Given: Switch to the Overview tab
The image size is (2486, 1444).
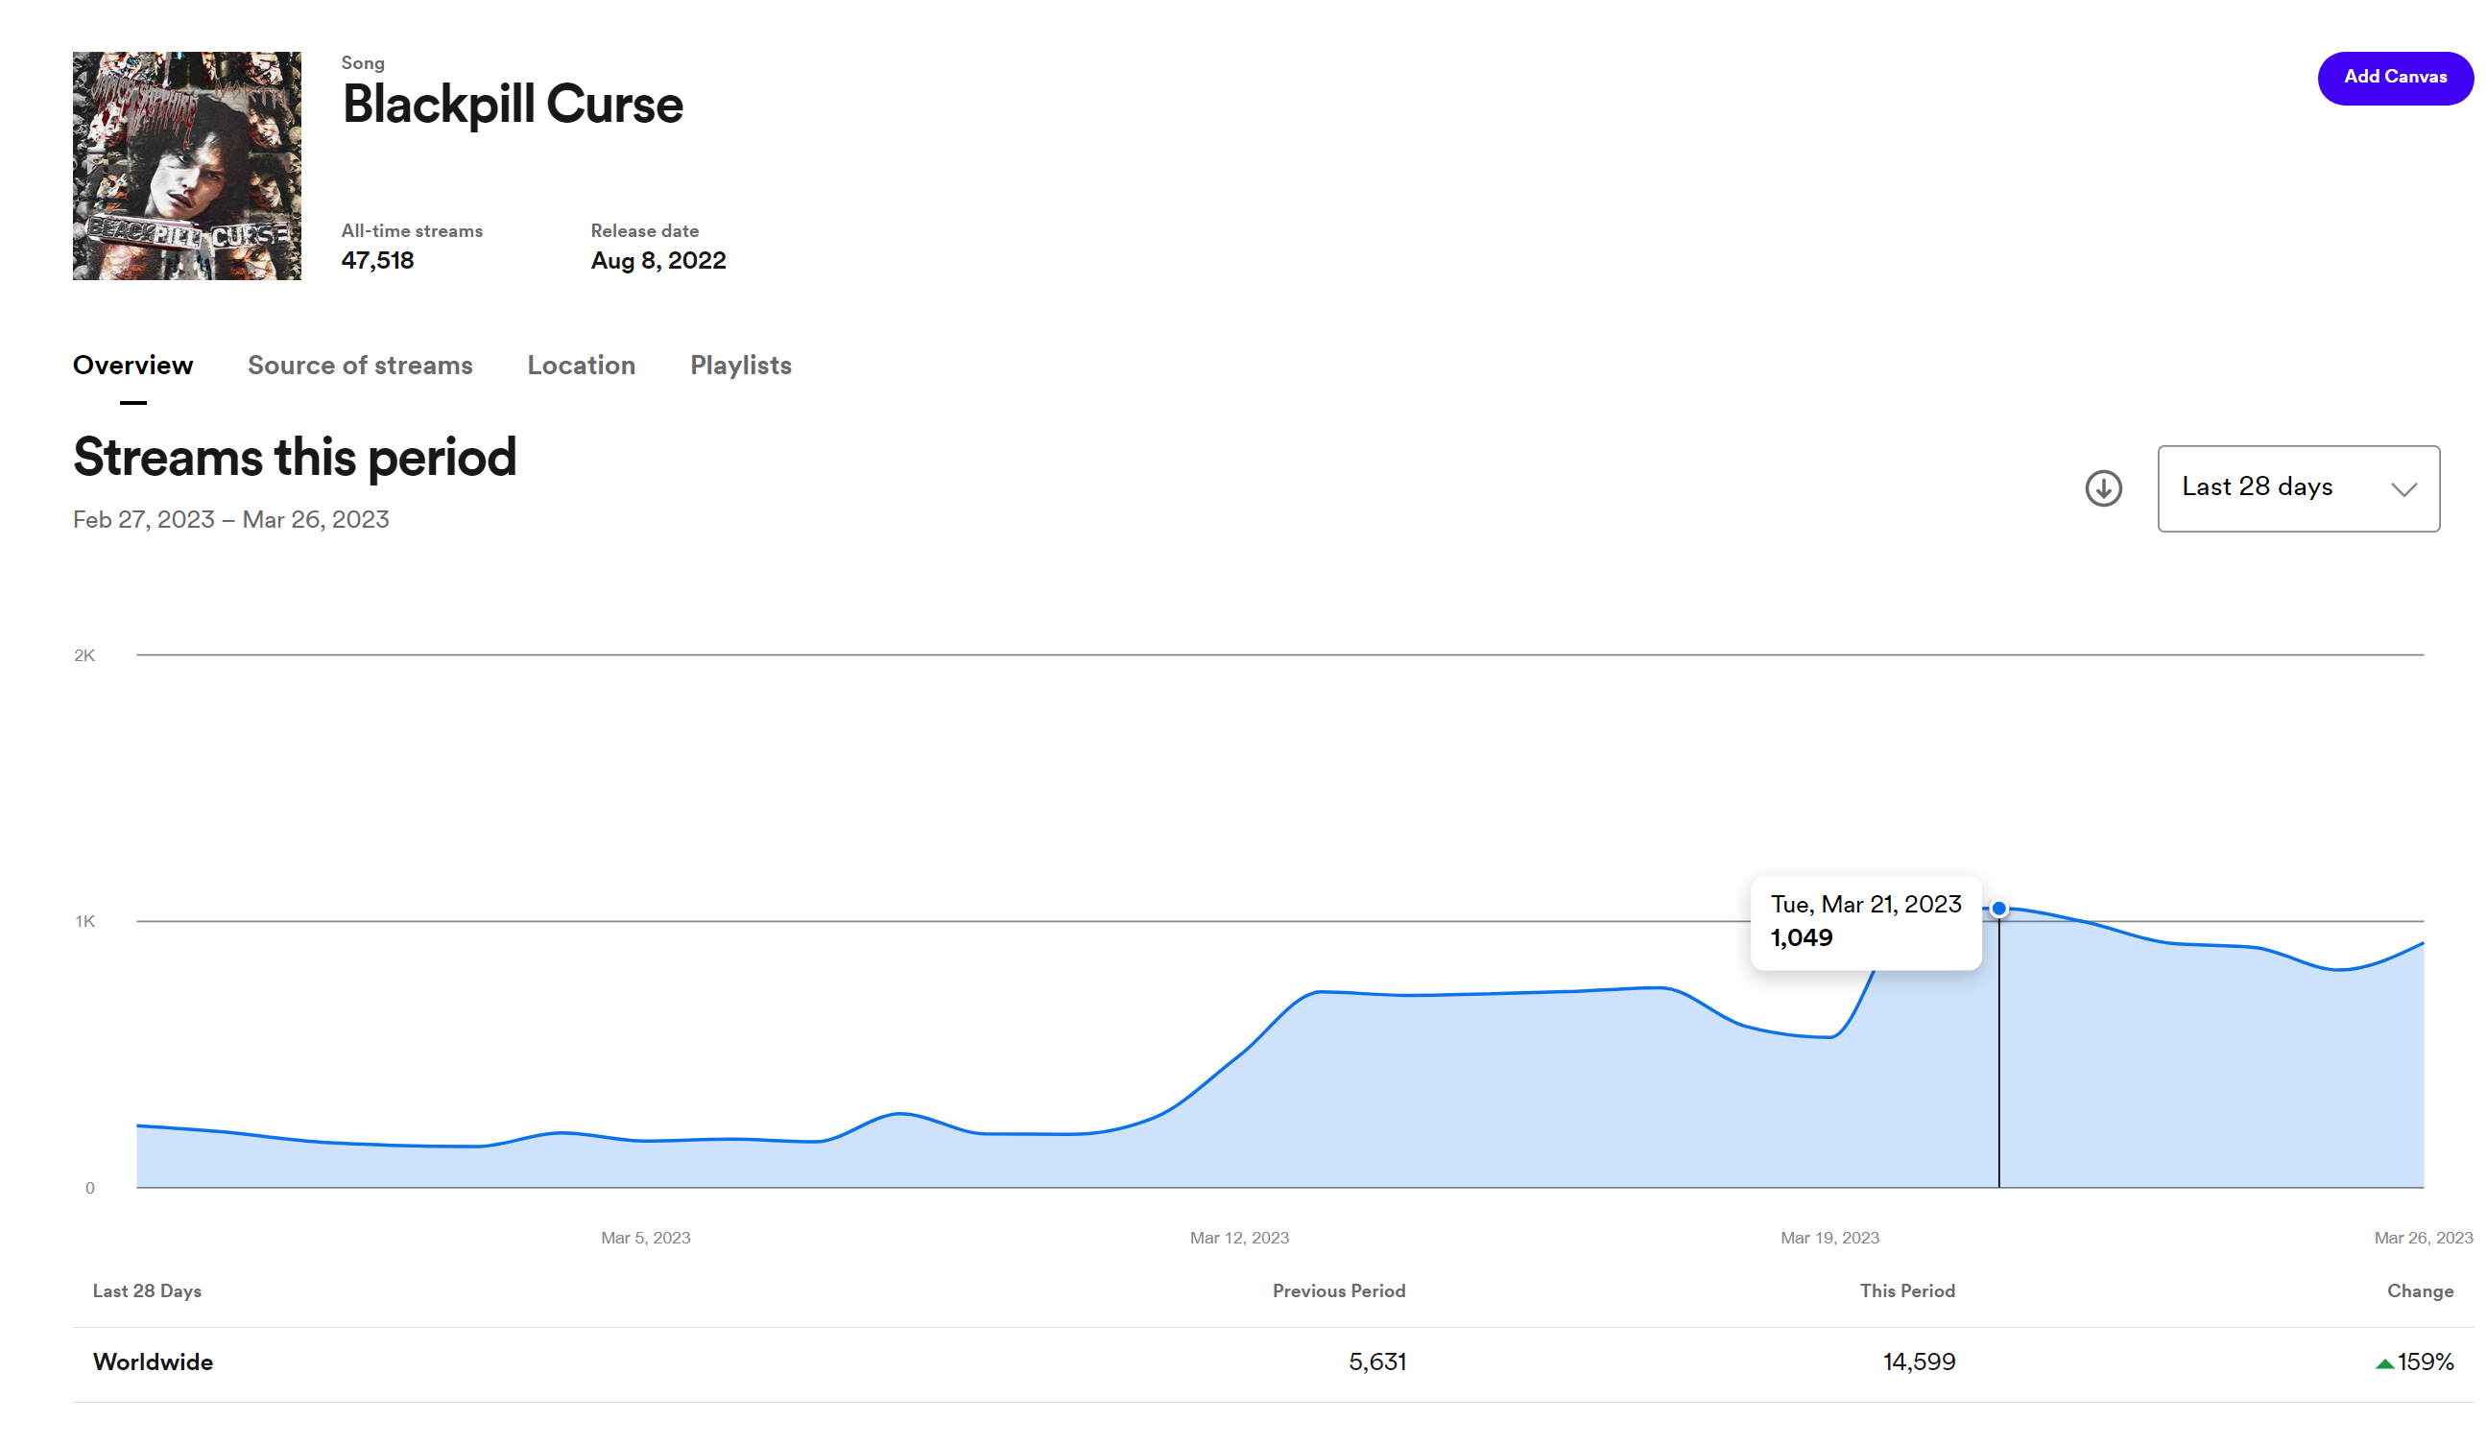Looking at the screenshot, I should click(x=133, y=365).
